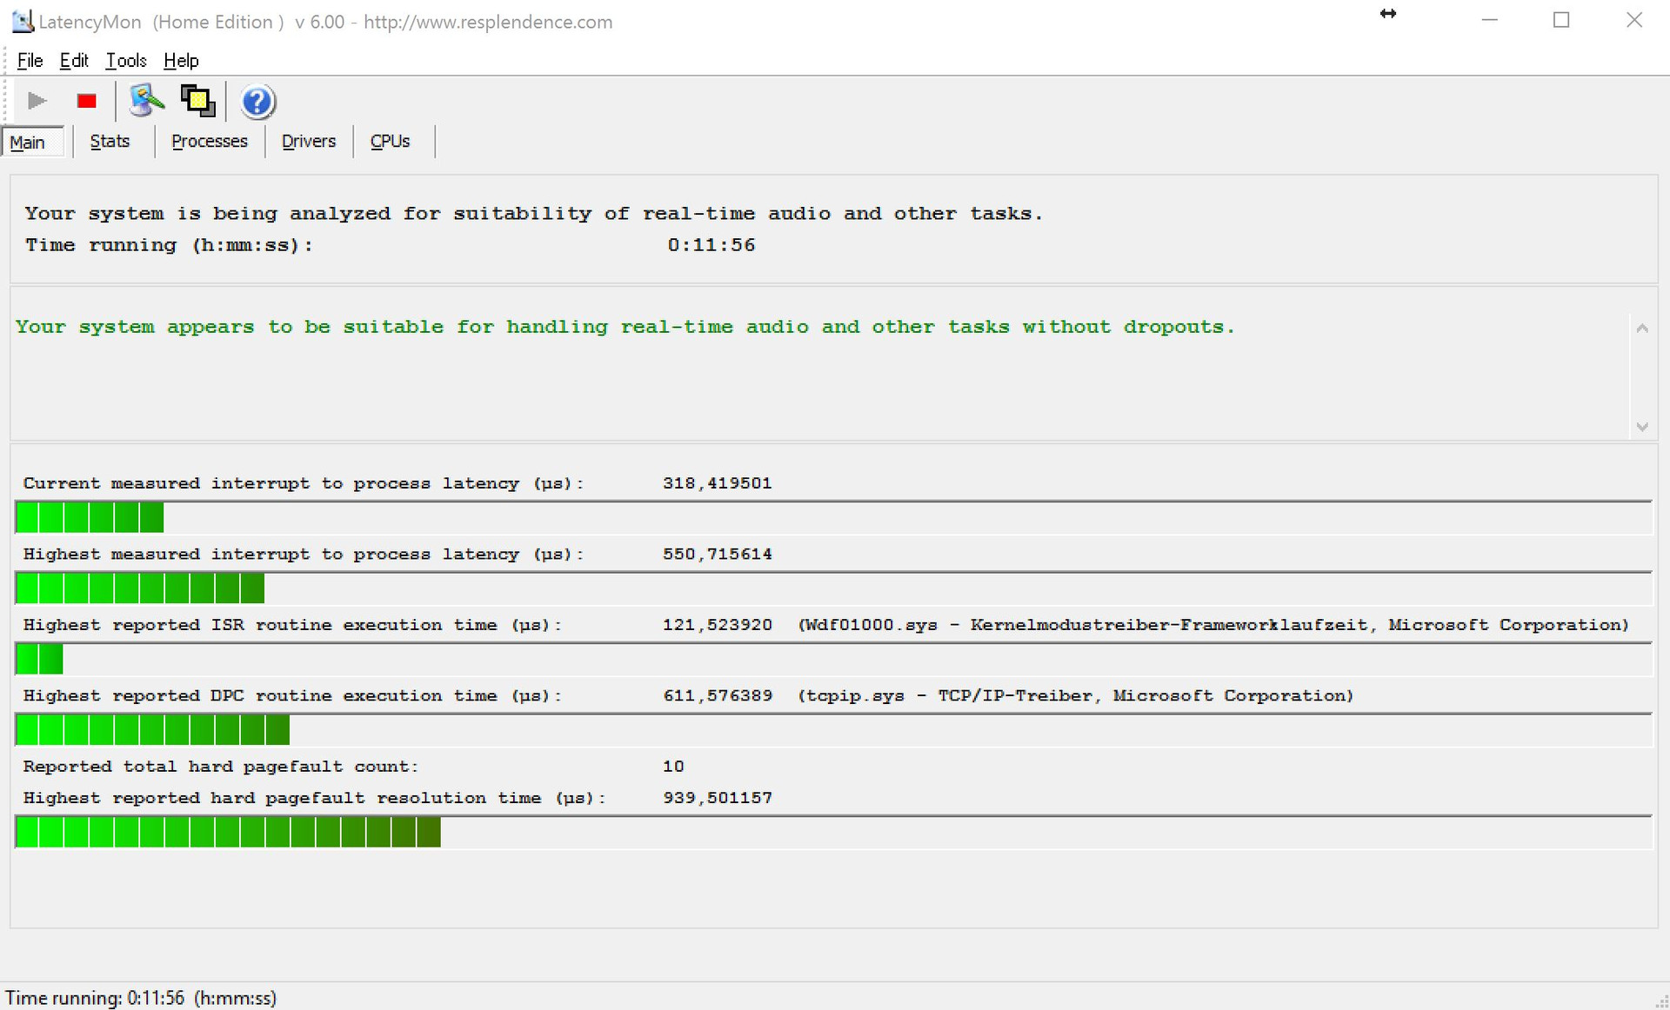Click the green system suitable message

click(625, 327)
